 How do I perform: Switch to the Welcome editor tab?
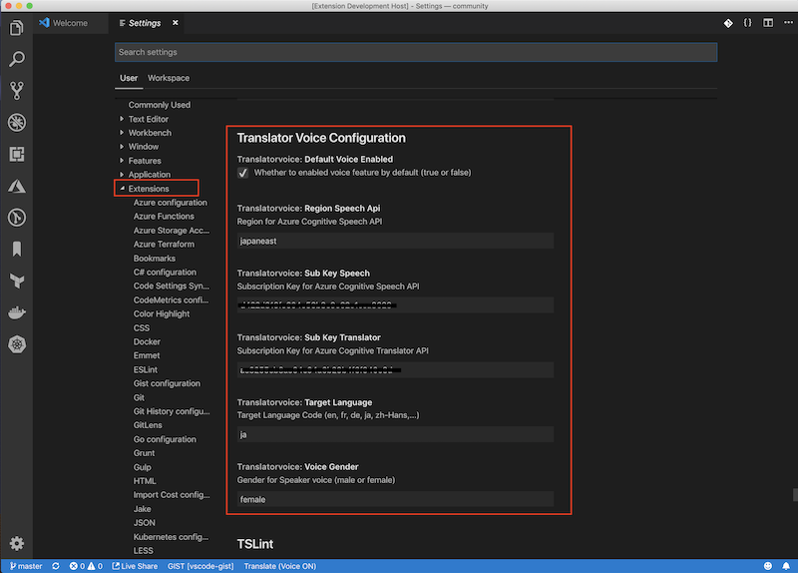68,23
